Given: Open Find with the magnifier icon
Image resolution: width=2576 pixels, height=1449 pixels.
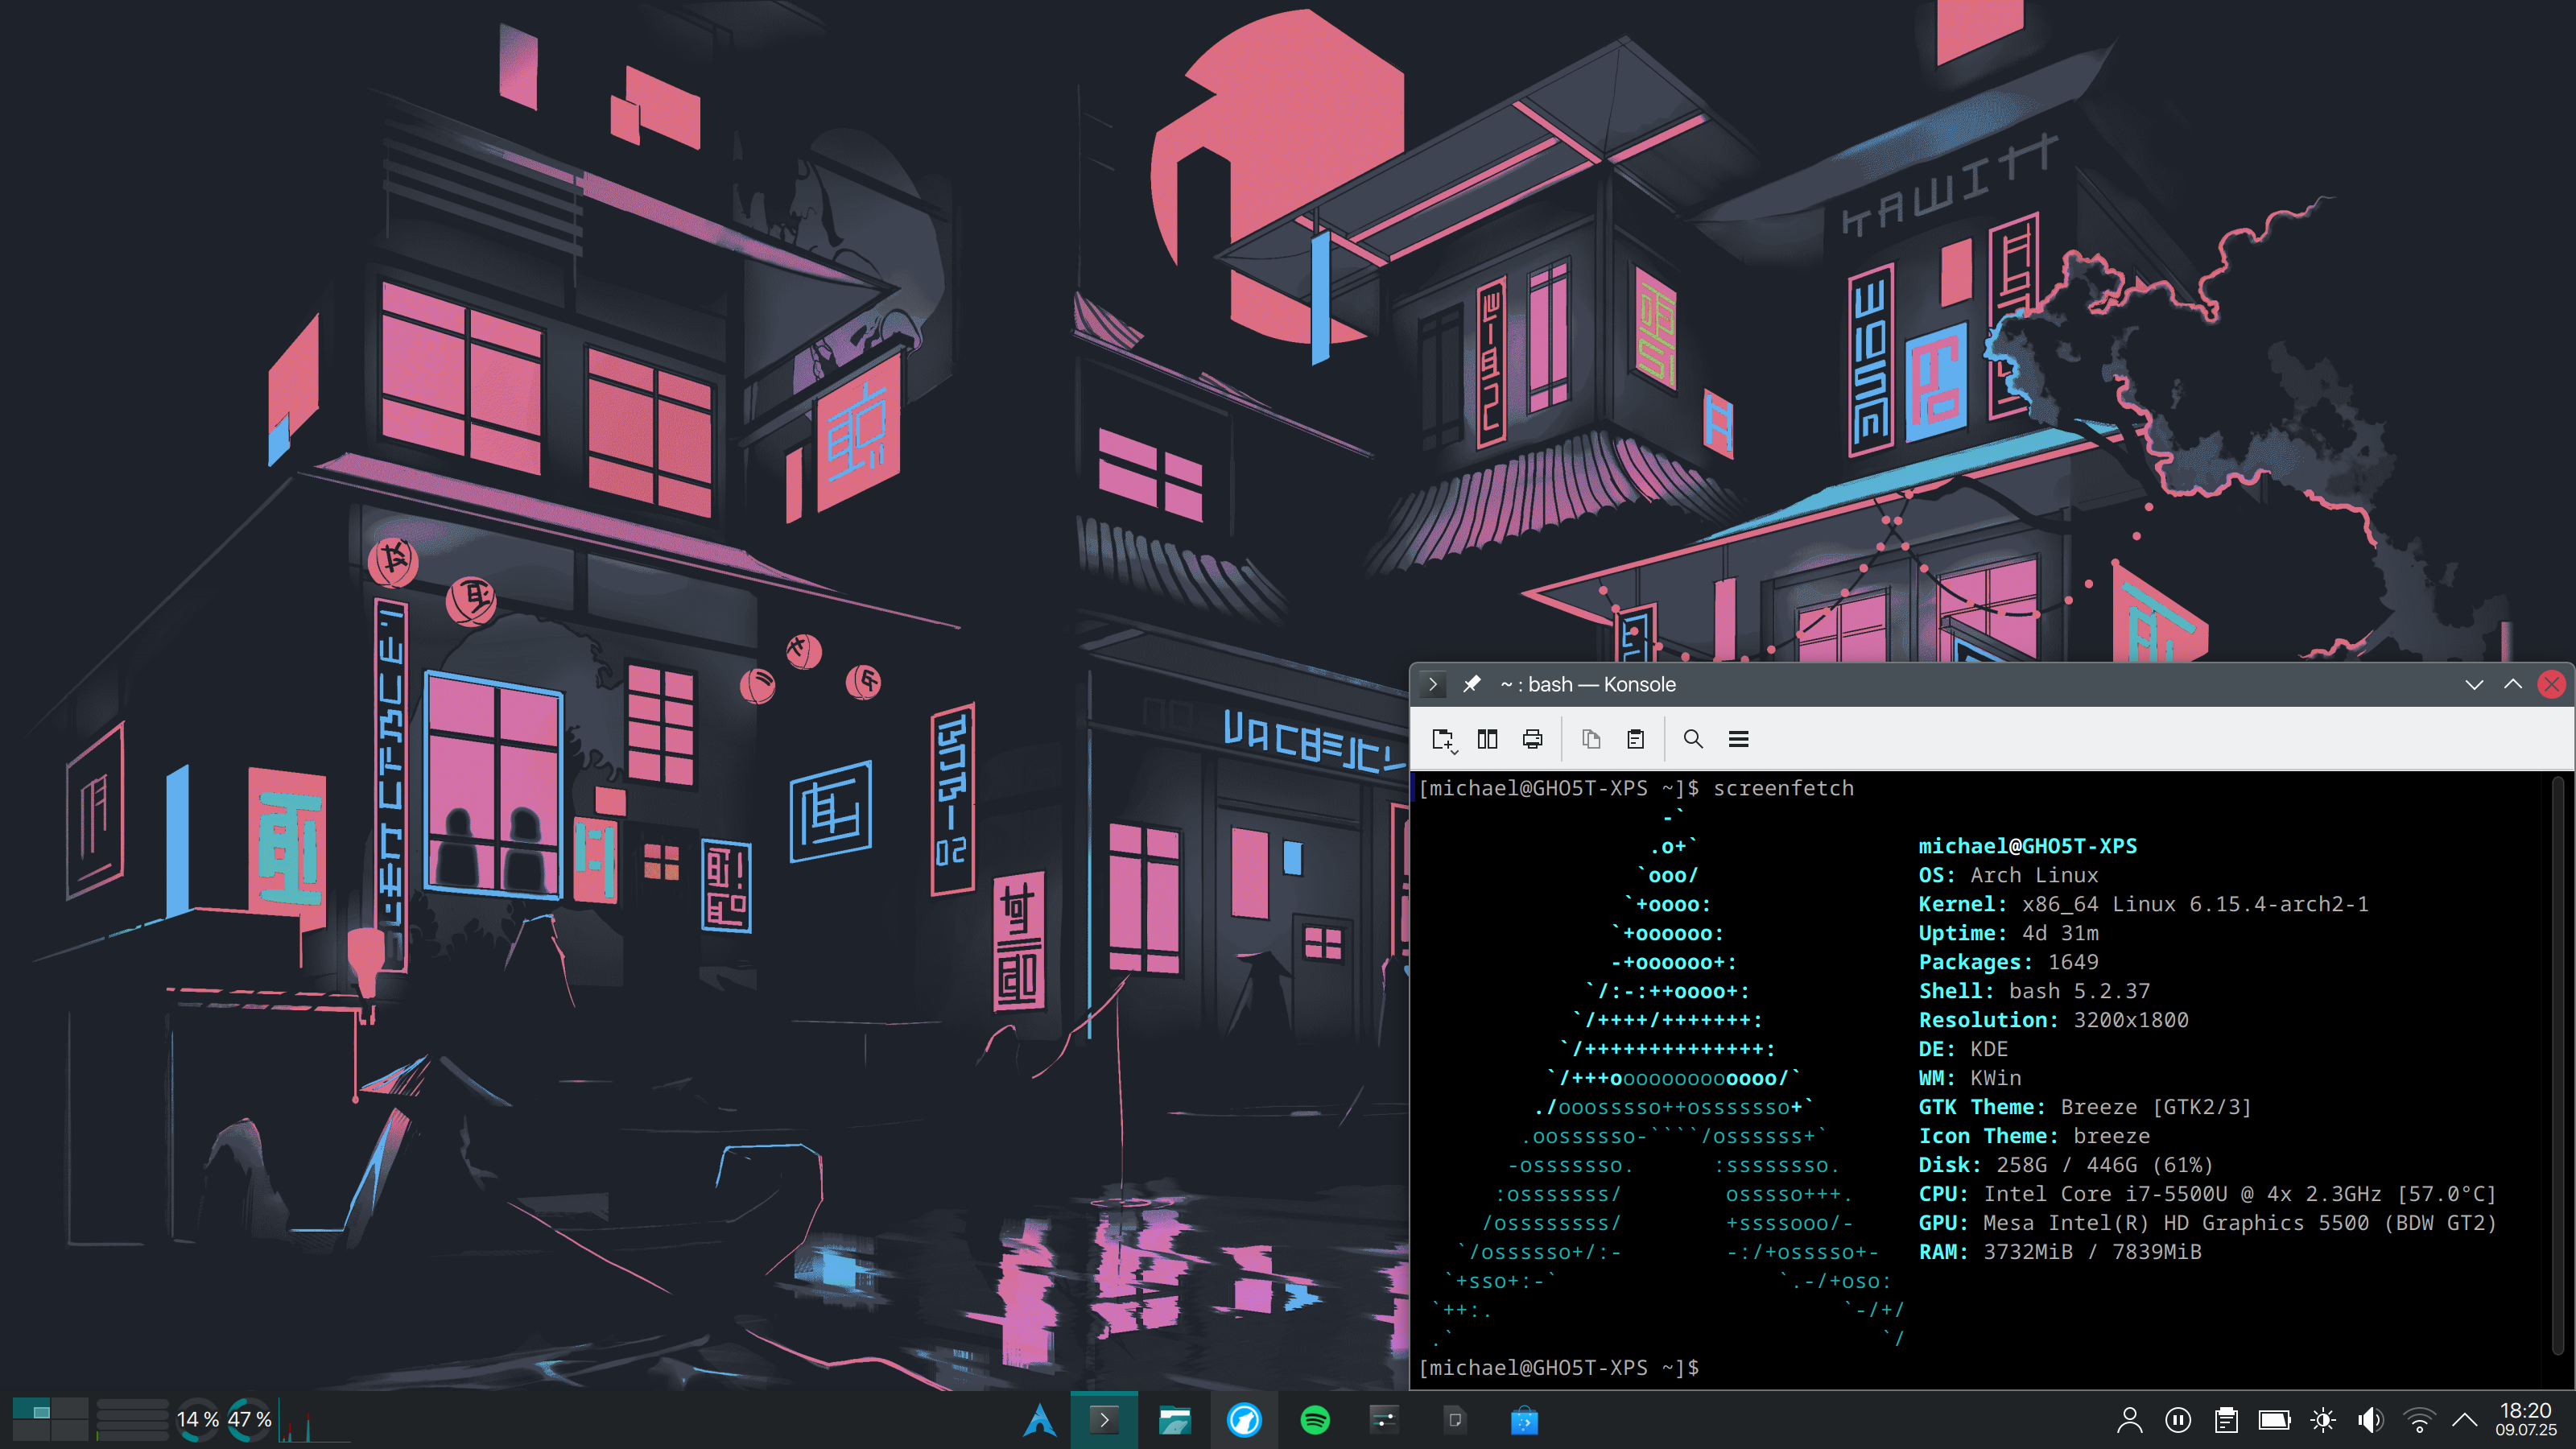Looking at the screenshot, I should pos(1693,739).
